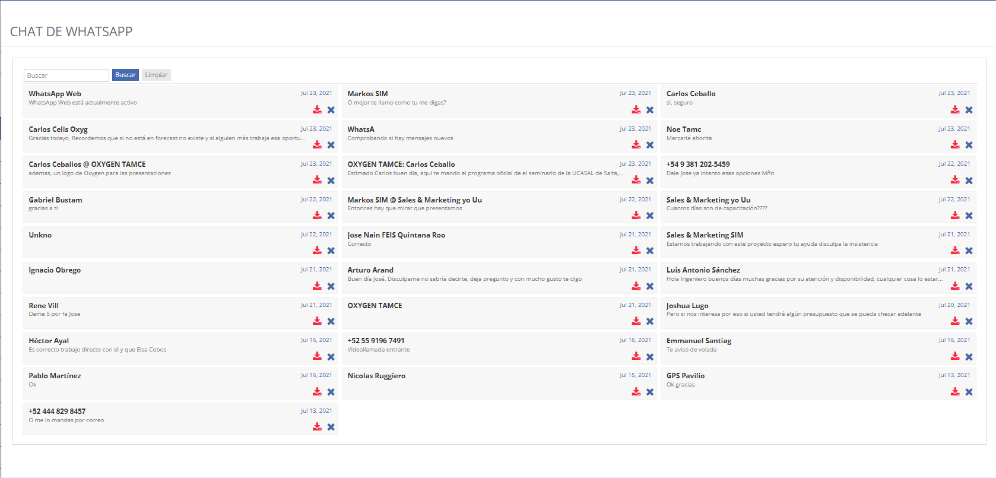Download the Nicolas Ruggiero chat
The image size is (996, 478).
(636, 392)
